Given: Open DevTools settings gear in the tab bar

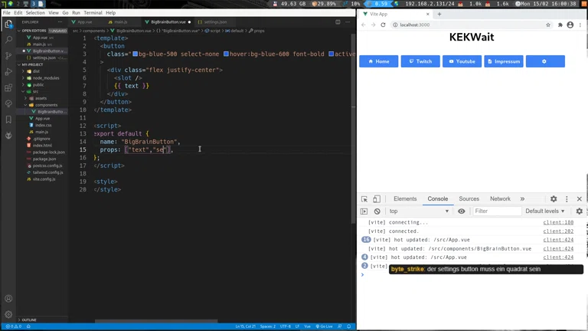Looking at the screenshot, I should 554,199.
